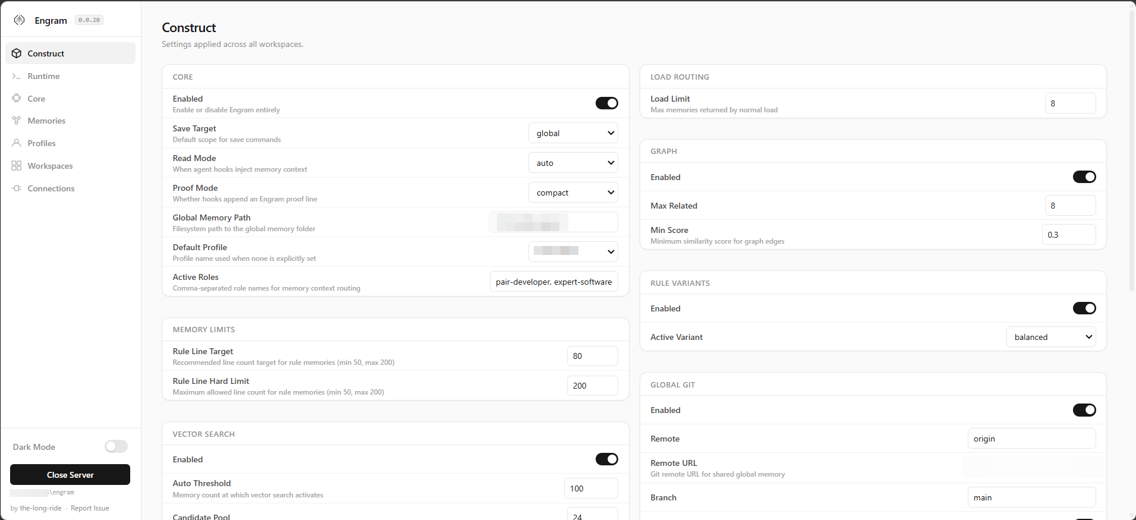Click the "\engram" server path text
The image size is (1136, 520).
61,492
